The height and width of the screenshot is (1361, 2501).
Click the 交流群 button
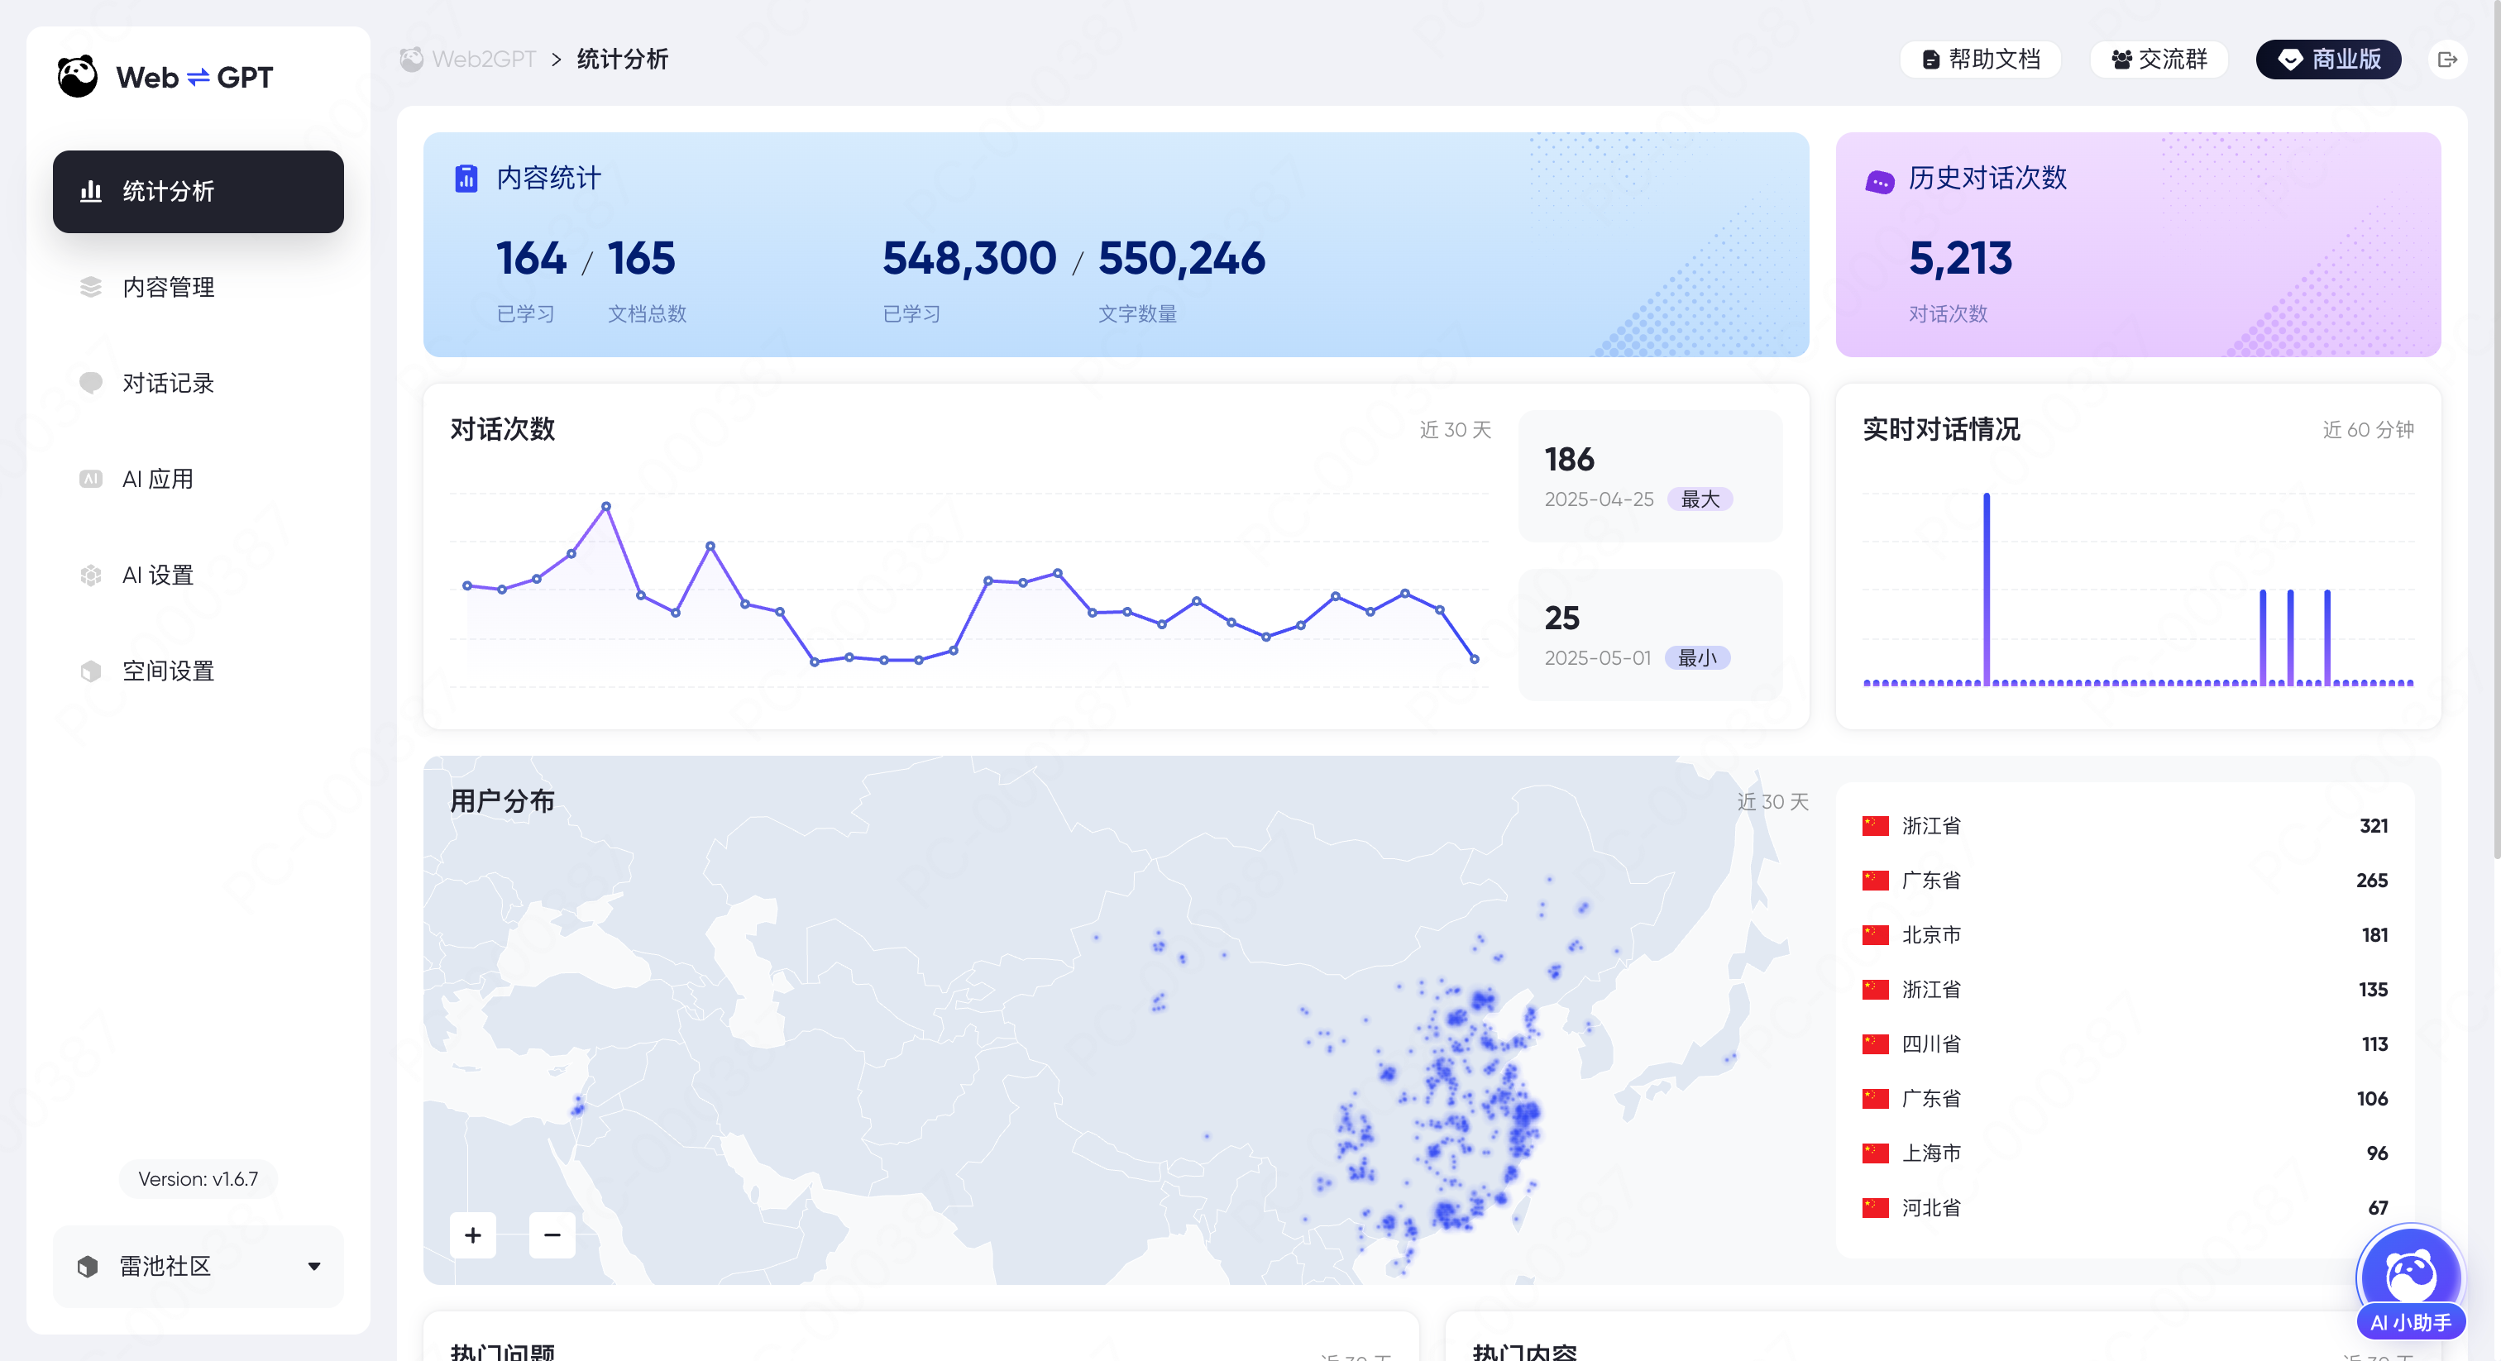point(2159,60)
